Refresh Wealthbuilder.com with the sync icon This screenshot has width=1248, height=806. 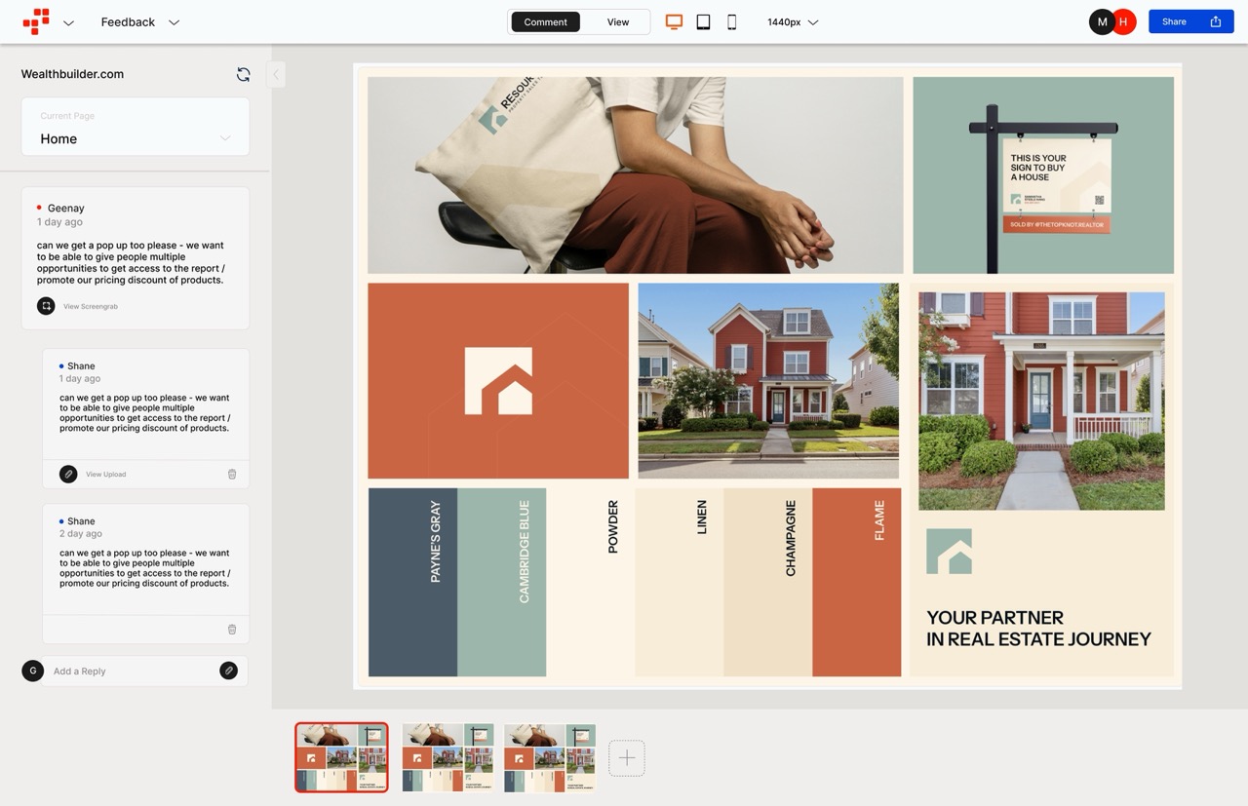point(244,74)
